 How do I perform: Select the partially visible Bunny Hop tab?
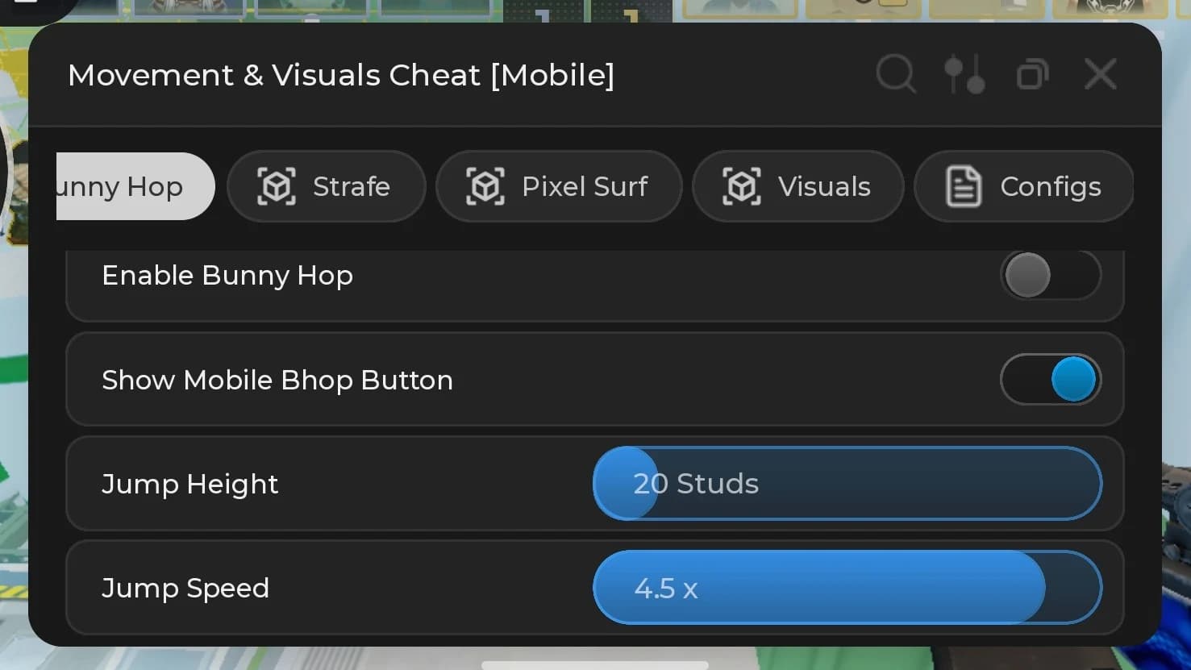[x=135, y=186]
